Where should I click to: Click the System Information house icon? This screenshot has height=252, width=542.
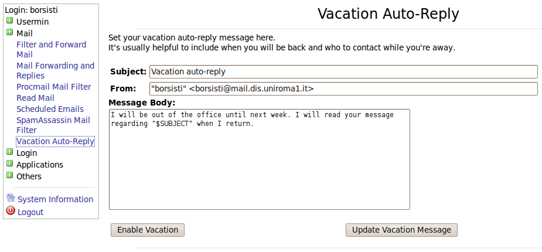click(10, 198)
